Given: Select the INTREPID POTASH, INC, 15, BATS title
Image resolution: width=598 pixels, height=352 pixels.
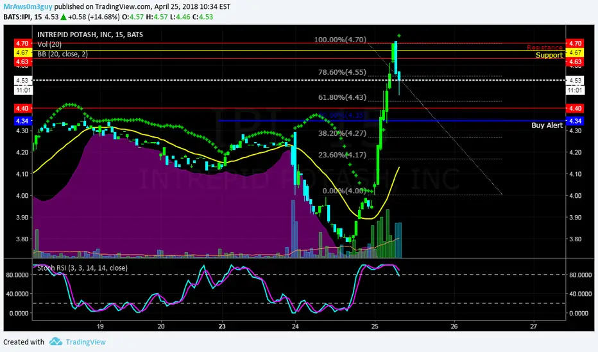Looking at the screenshot, I should click(x=90, y=35).
